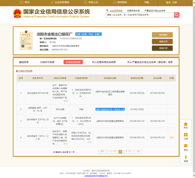195x178 pixels.
Task: Click the 返回 up arrow icon
Action: 186,157
